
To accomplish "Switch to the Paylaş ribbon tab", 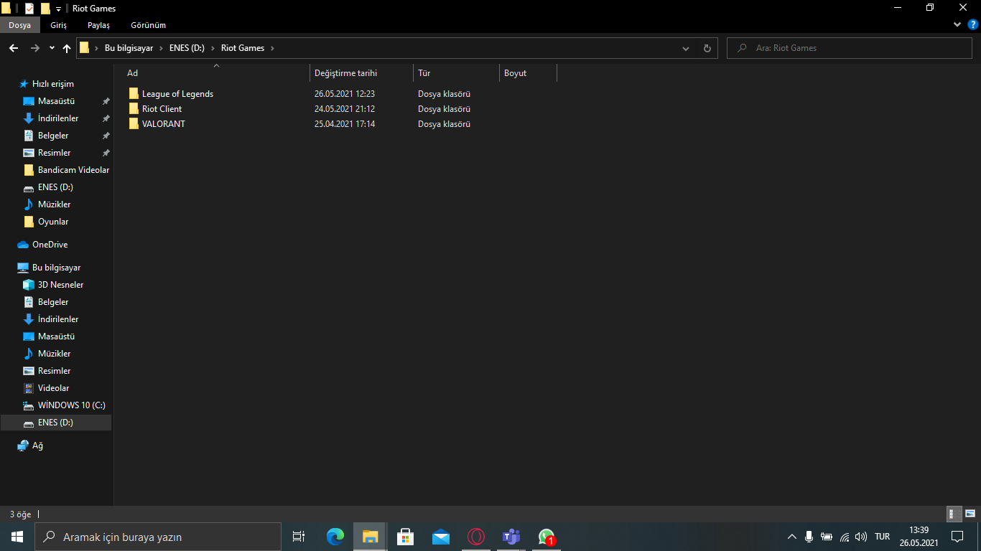I will tap(99, 25).
